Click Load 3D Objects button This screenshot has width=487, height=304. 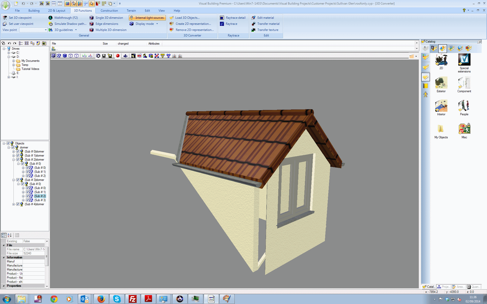[x=187, y=18]
